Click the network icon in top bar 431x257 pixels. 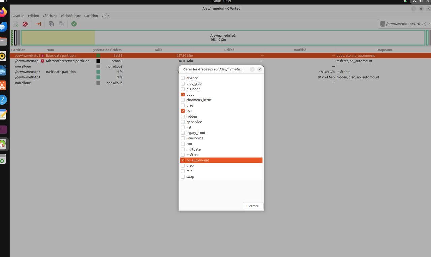(x=414, y=2)
